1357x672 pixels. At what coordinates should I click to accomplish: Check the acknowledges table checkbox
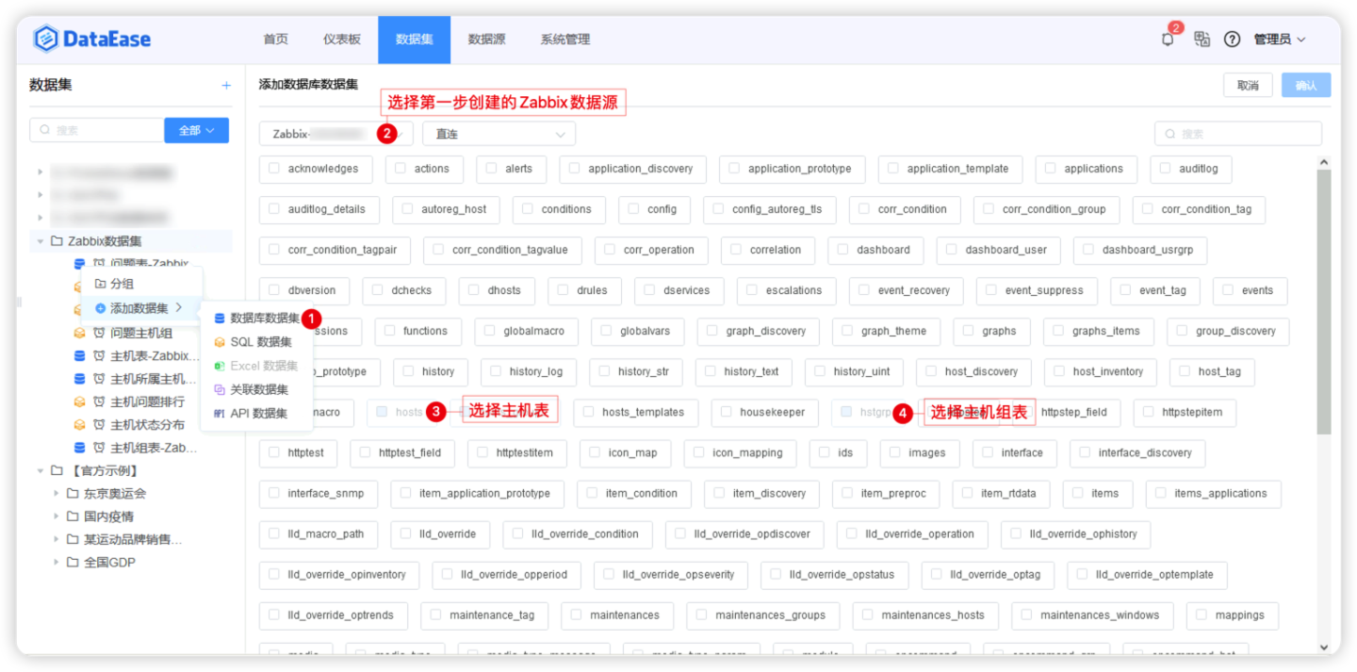click(x=274, y=169)
